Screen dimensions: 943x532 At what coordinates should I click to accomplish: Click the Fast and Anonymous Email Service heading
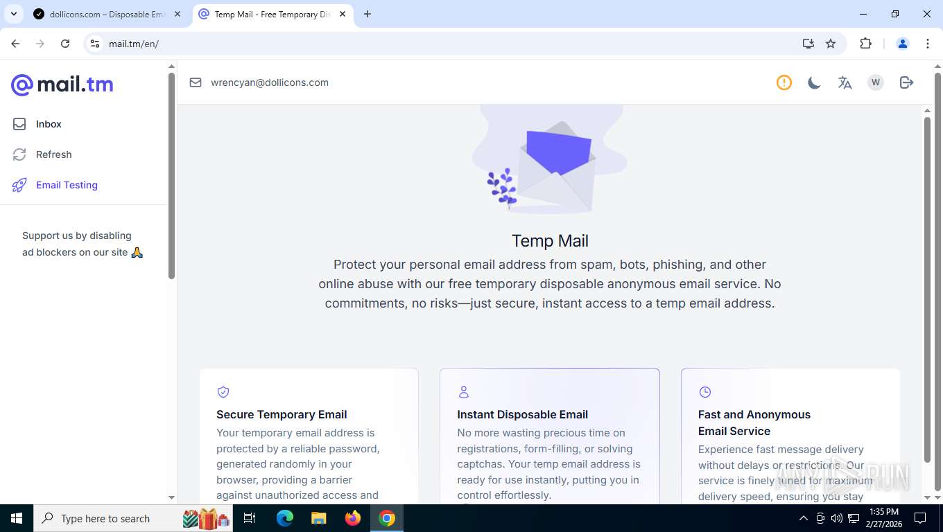tap(754, 423)
